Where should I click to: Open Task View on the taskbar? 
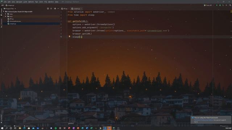click(15, 128)
